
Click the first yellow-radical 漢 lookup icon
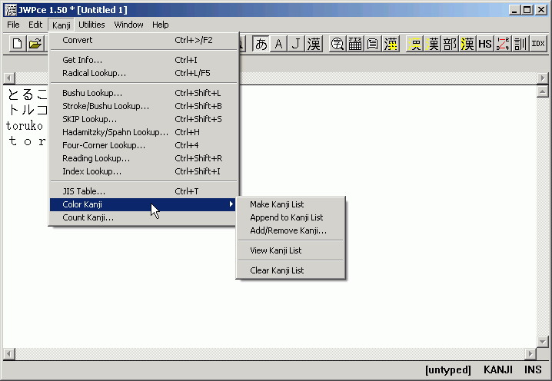414,44
